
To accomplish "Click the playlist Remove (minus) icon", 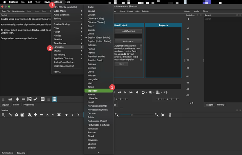I will (x=24, y=99).
